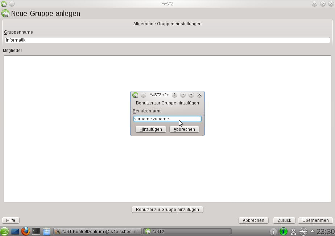Screen dimensions: 335x236
Task: Open main YaST2 window menu icon
Action: point(4,4)
